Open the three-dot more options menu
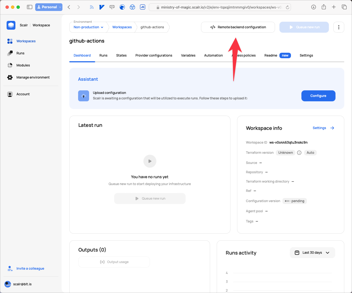The width and height of the screenshot is (352, 293). [339, 27]
